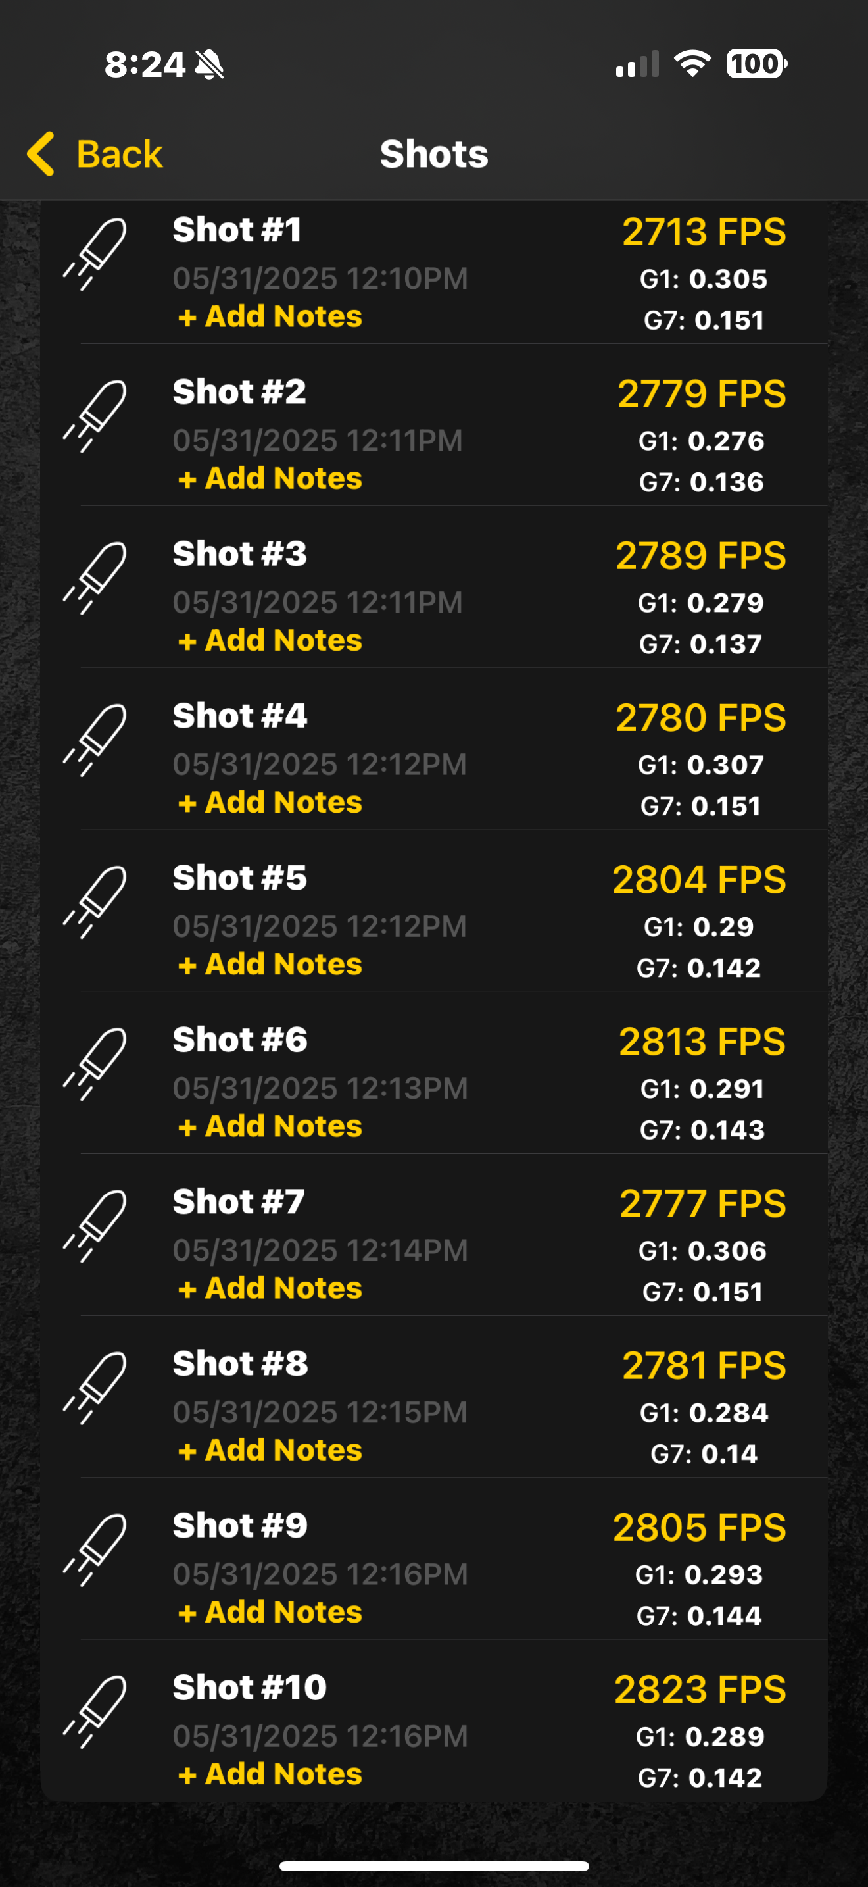
Task: Tap the bullet icon for Shot #1
Action: 95,254
